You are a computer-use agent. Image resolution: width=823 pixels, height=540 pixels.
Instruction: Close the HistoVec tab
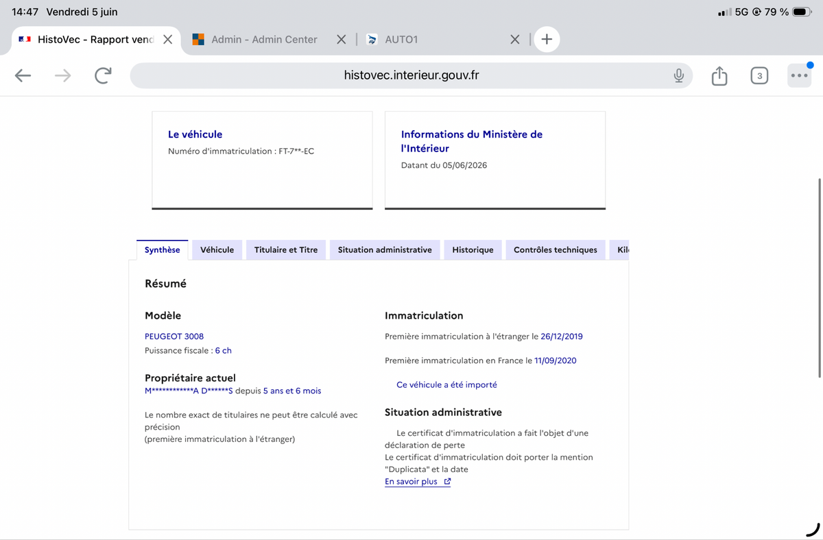coord(167,40)
